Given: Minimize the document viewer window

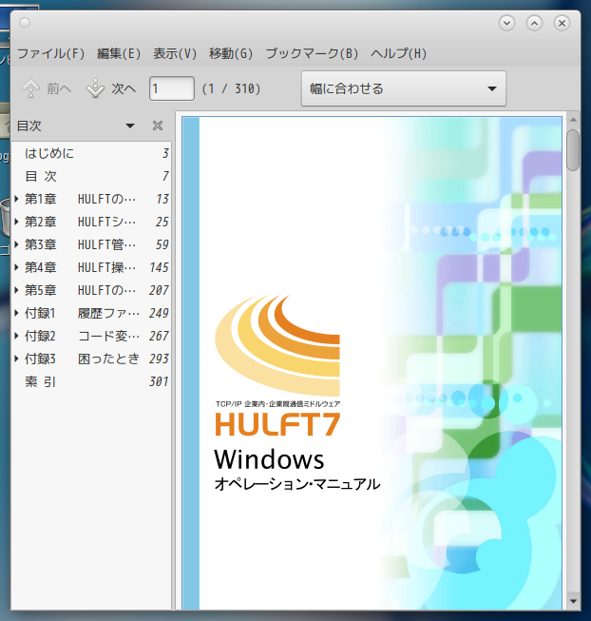Looking at the screenshot, I should click(506, 24).
